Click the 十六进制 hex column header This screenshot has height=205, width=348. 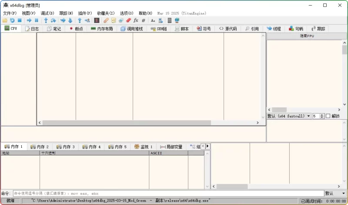tap(94, 153)
